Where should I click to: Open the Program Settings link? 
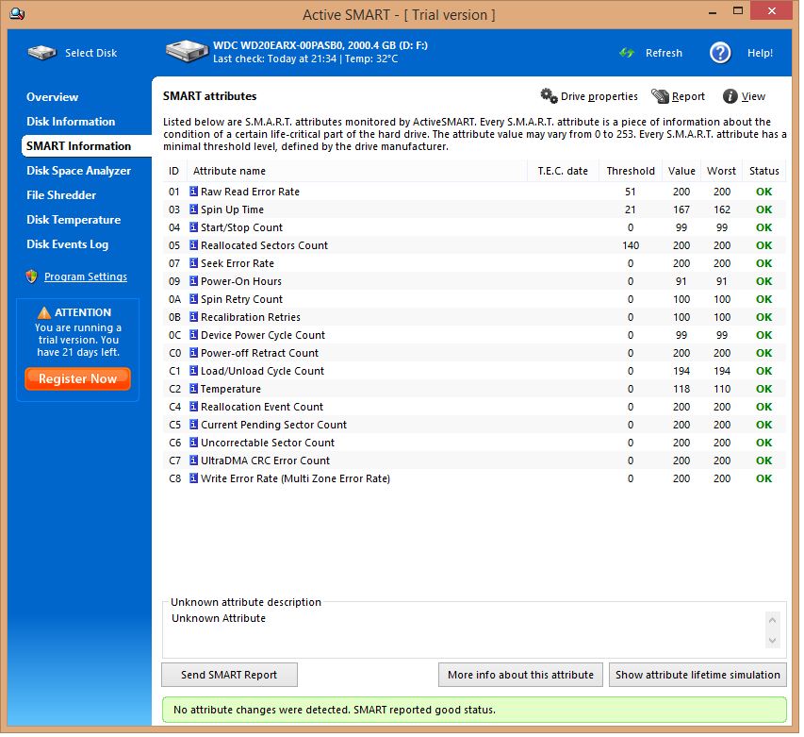tap(86, 277)
